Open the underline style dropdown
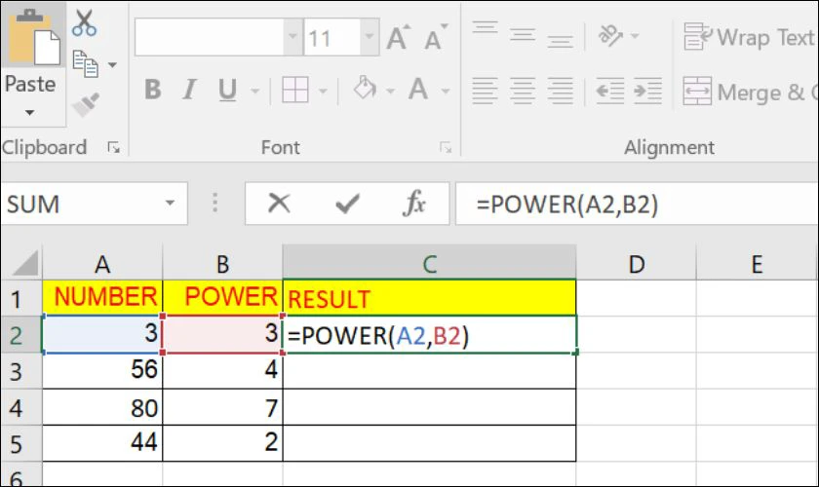This screenshot has width=819, height=487. tap(254, 91)
